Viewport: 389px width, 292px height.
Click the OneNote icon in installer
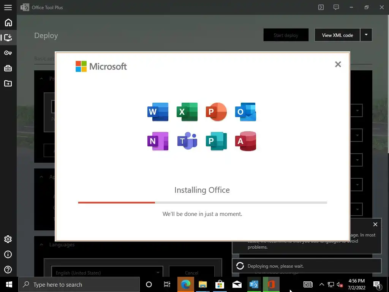click(x=158, y=141)
